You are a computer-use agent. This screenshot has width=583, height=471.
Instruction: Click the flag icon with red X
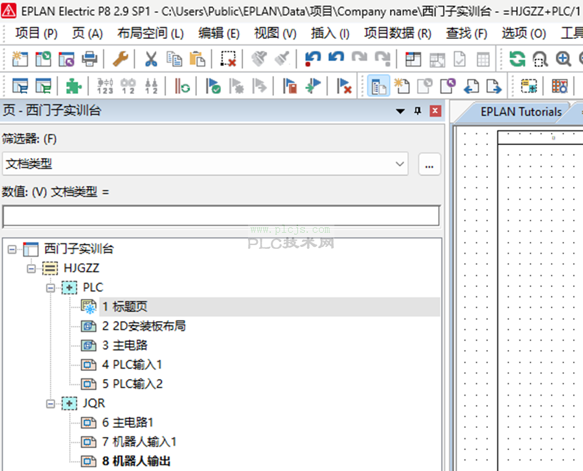pyautogui.click(x=344, y=86)
